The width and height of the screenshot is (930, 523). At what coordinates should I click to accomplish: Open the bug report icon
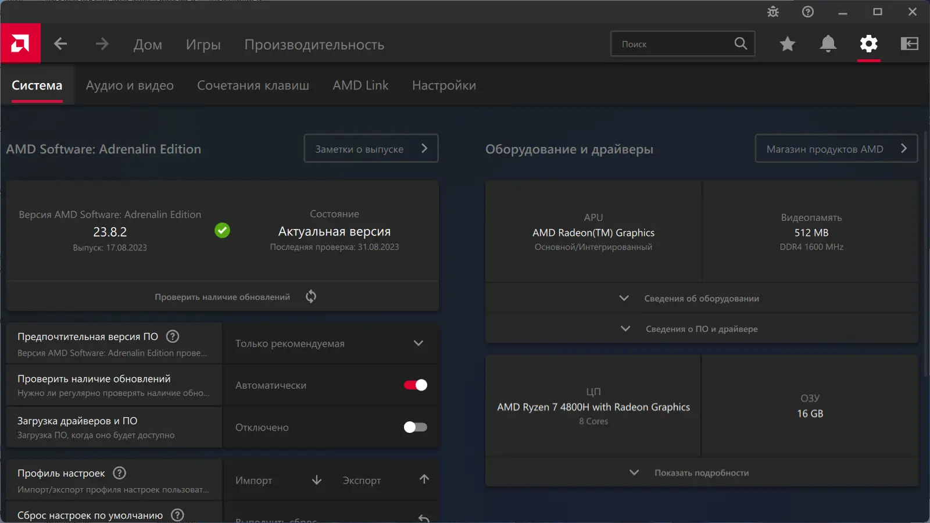pos(773,12)
